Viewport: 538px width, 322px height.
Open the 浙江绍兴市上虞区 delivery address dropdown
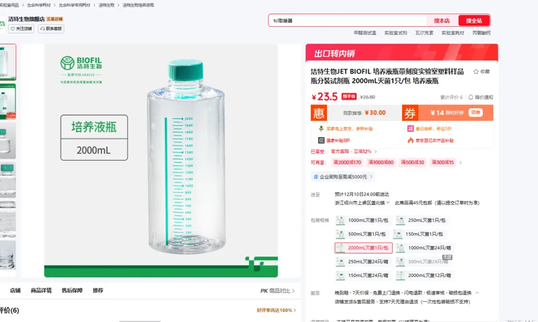pos(362,202)
